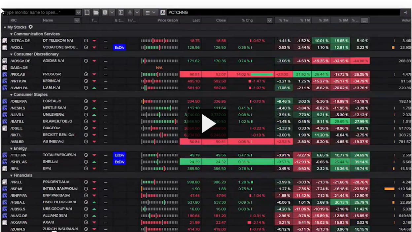Open the Name column dropdown arrow

pos(77,20)
